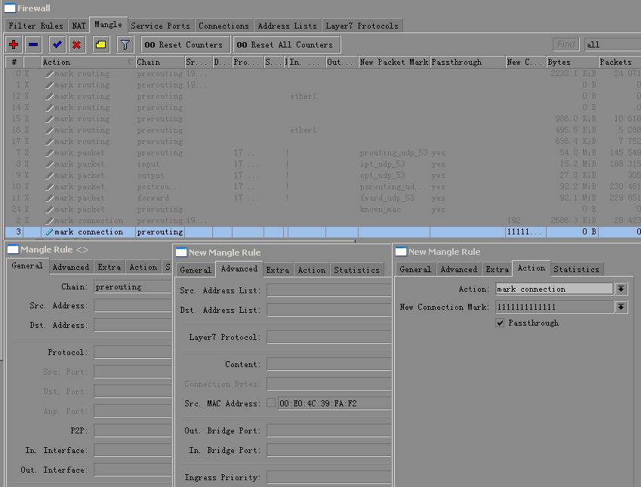The height and width of the screenshot is (487, 641).
Task: Click Chain field showing prerouting
Action: point(132,286)
